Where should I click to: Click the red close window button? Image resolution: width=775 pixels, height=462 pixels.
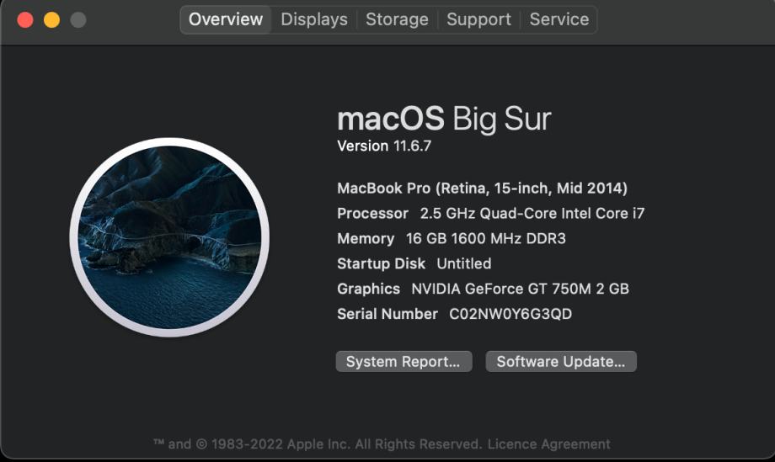25,19
